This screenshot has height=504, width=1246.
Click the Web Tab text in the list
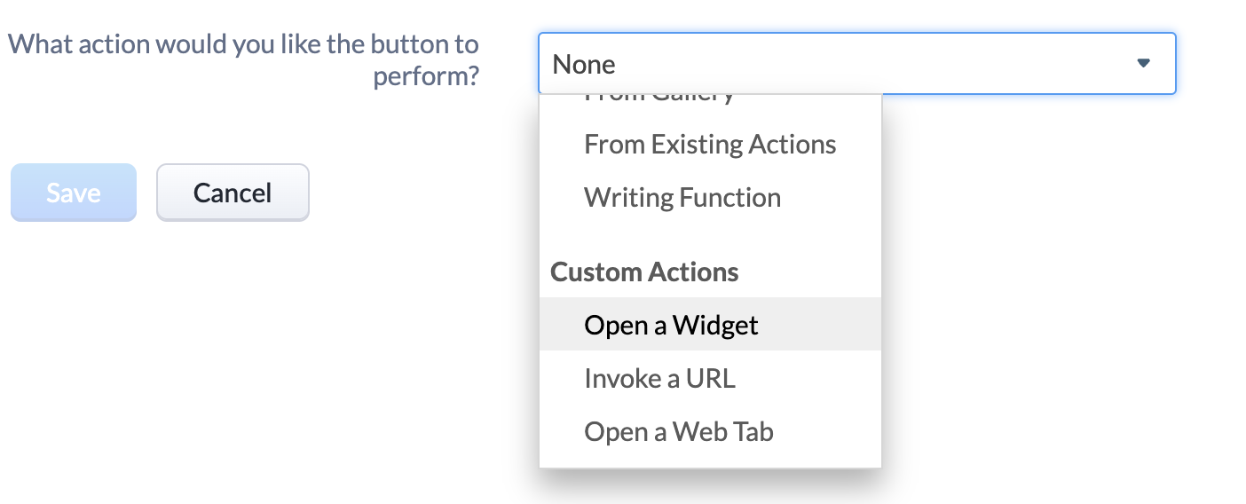(723, 431)
